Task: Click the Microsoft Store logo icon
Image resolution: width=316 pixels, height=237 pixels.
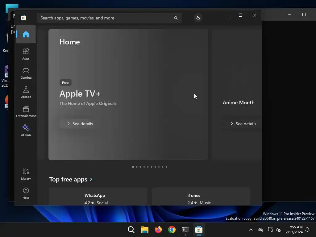Action: tap(23, 18)
